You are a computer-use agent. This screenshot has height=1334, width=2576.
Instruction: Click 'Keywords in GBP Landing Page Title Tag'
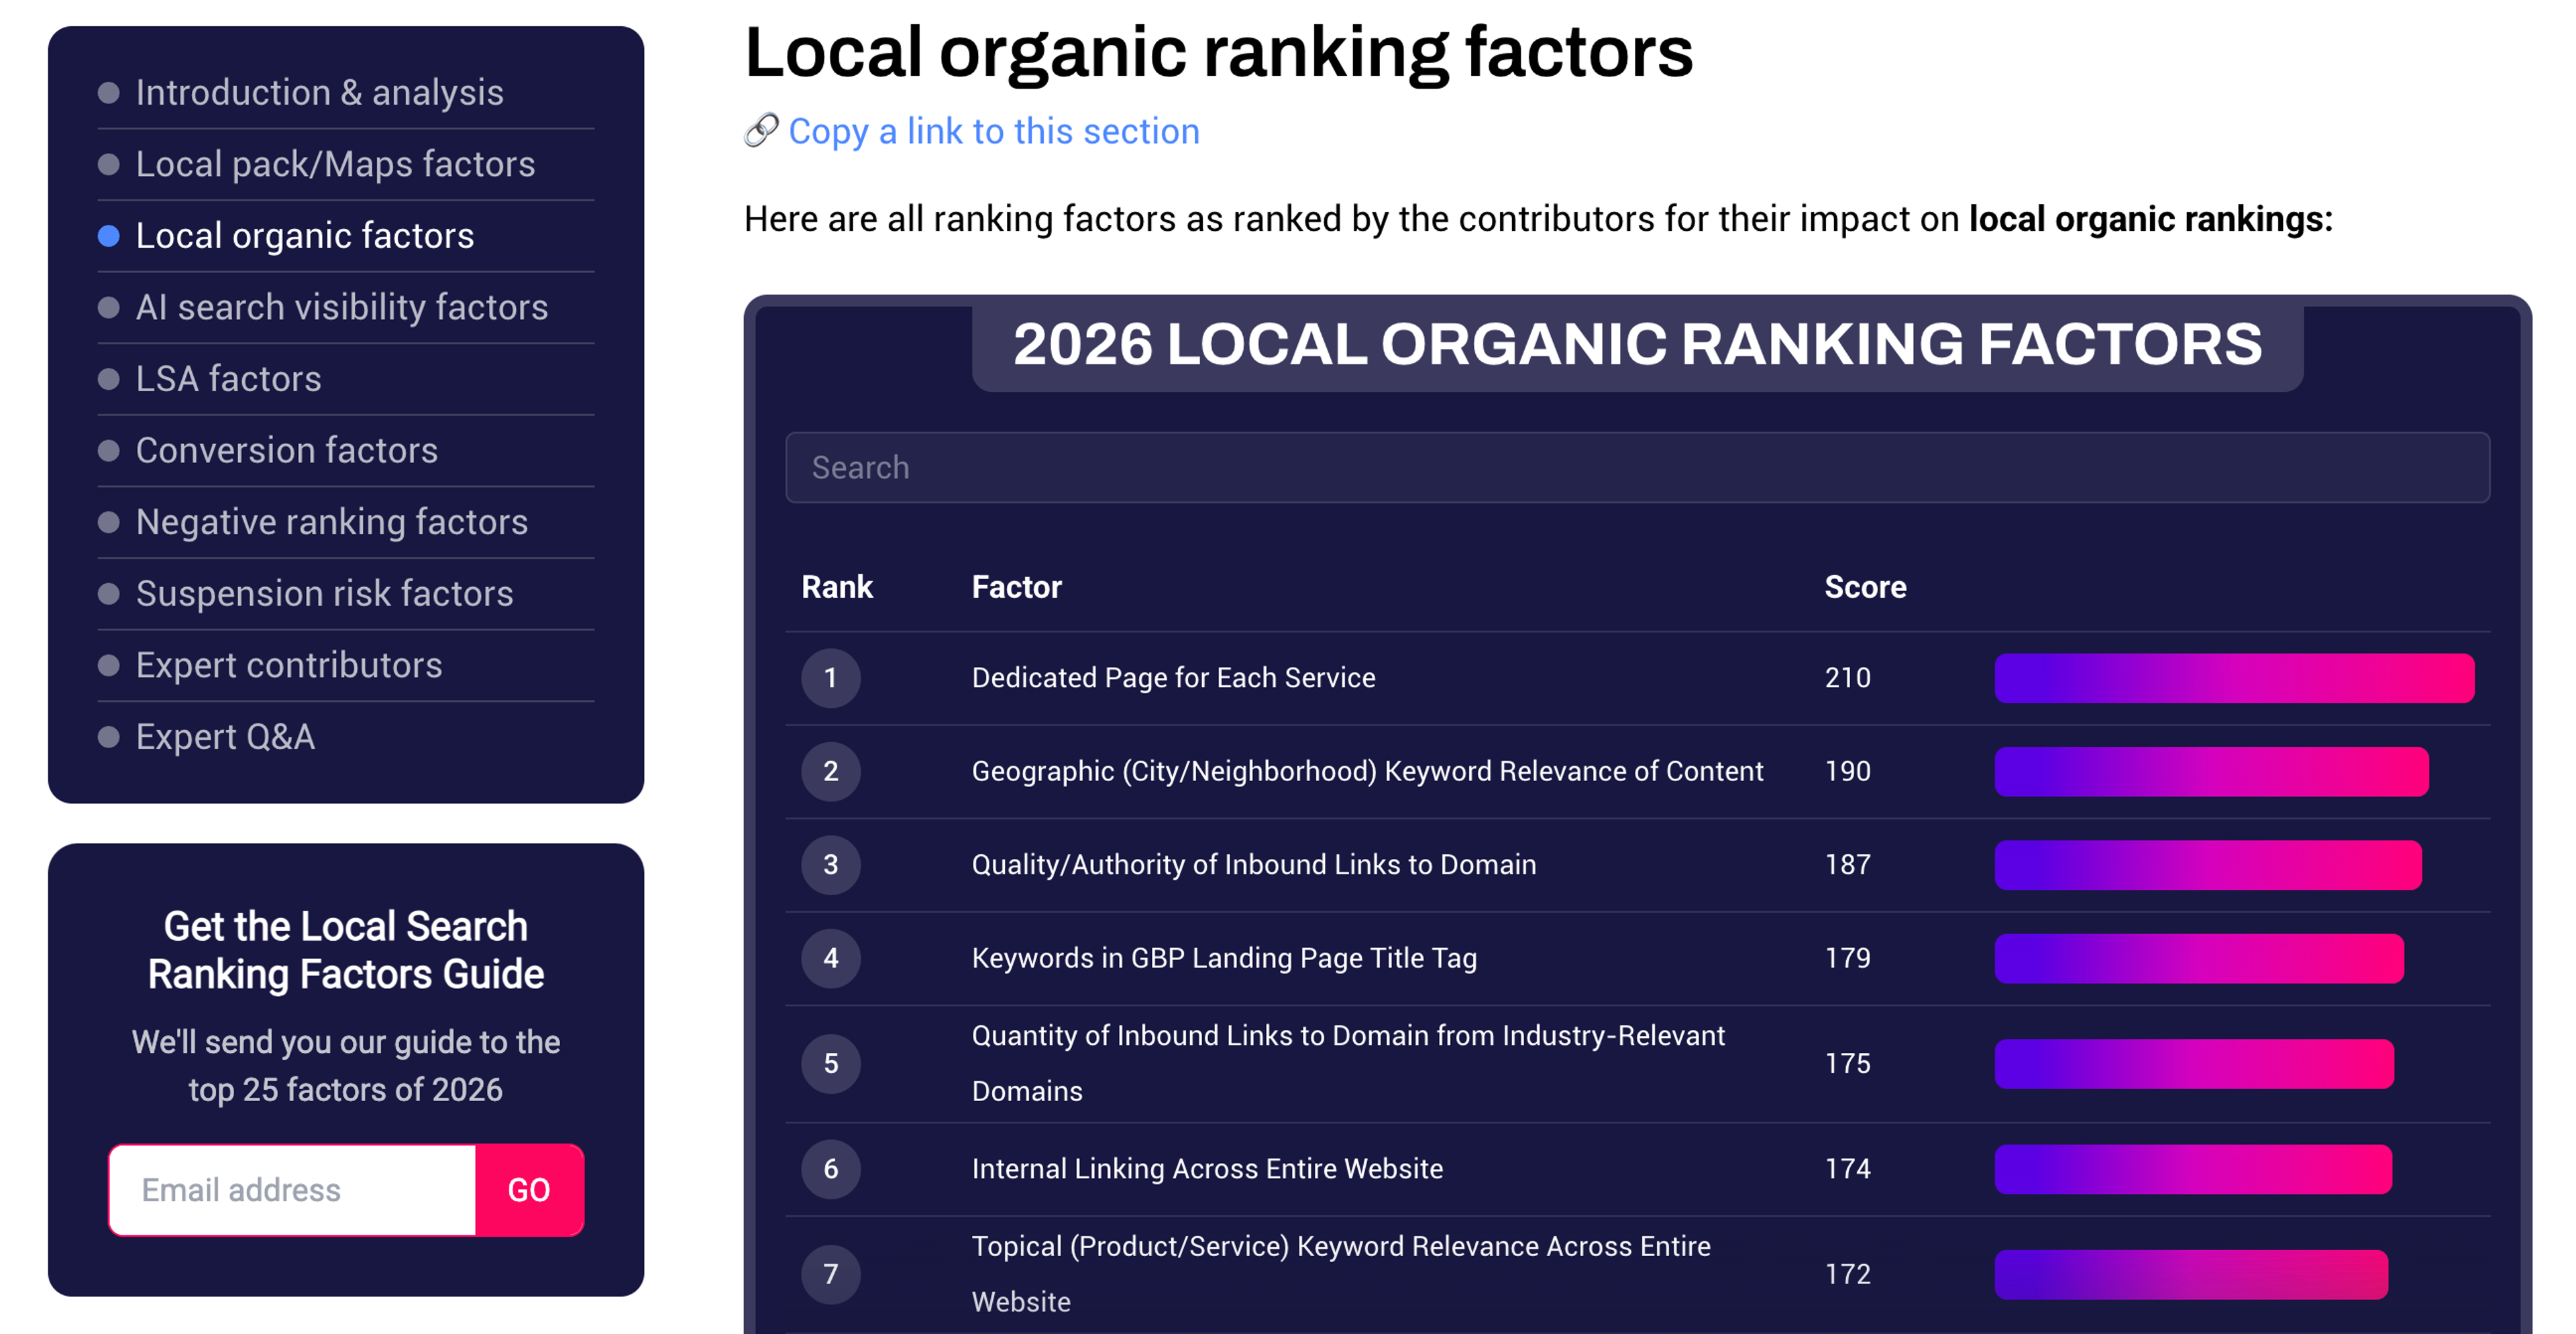[x=1224, y=958]
